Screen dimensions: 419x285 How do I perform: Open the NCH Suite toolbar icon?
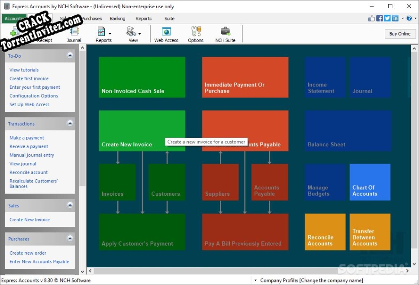pos(225,34)
